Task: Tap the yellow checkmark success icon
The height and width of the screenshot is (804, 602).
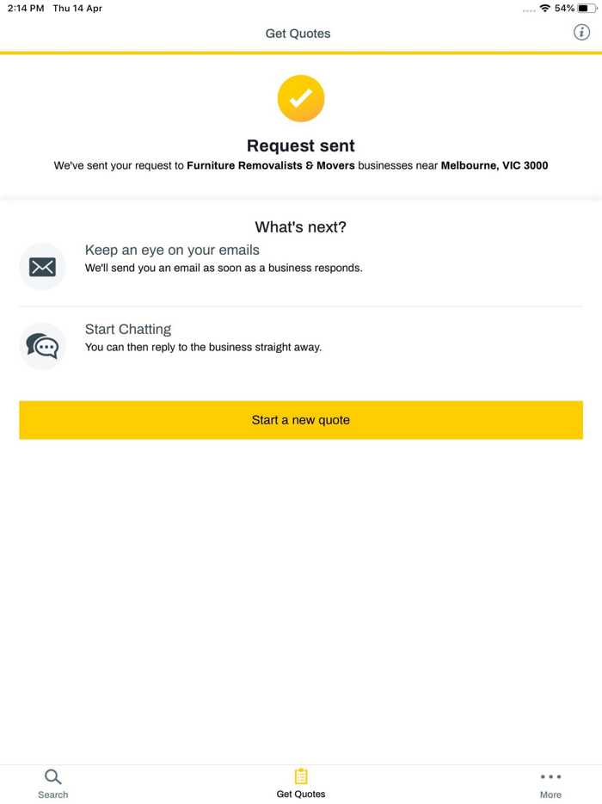Action: [x=300, y=98]
